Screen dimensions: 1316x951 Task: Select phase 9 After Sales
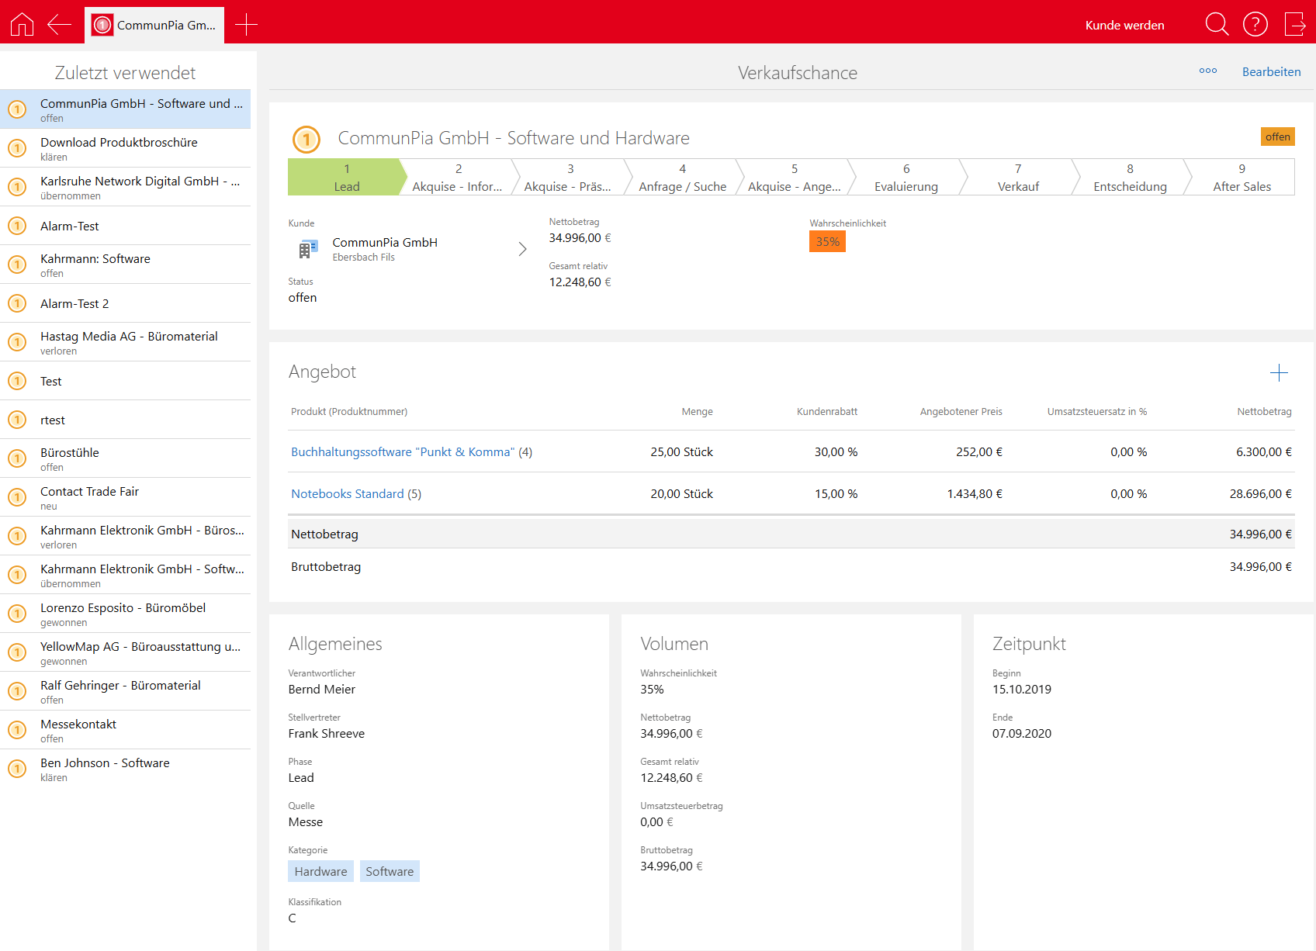1242,178
